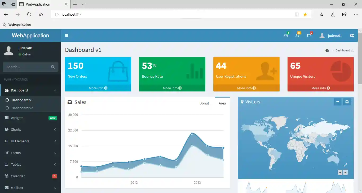The height and width of the screenshot is (193, 362).
Task: Open the browser tab list dropdown
Action: click(x=83, y=4)
